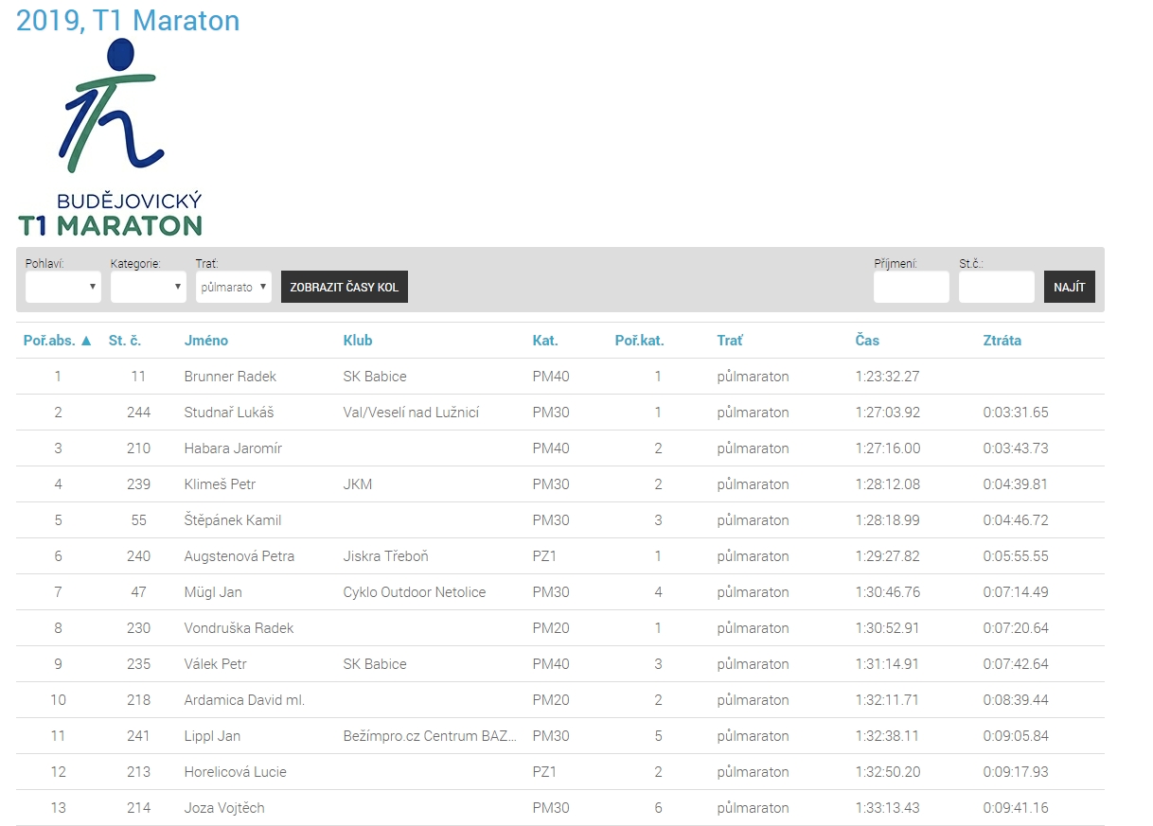Select the name Joza Vojtěch
This screenshot has height=826, width=1153.
pyautogui.click(x=224, y=808)
